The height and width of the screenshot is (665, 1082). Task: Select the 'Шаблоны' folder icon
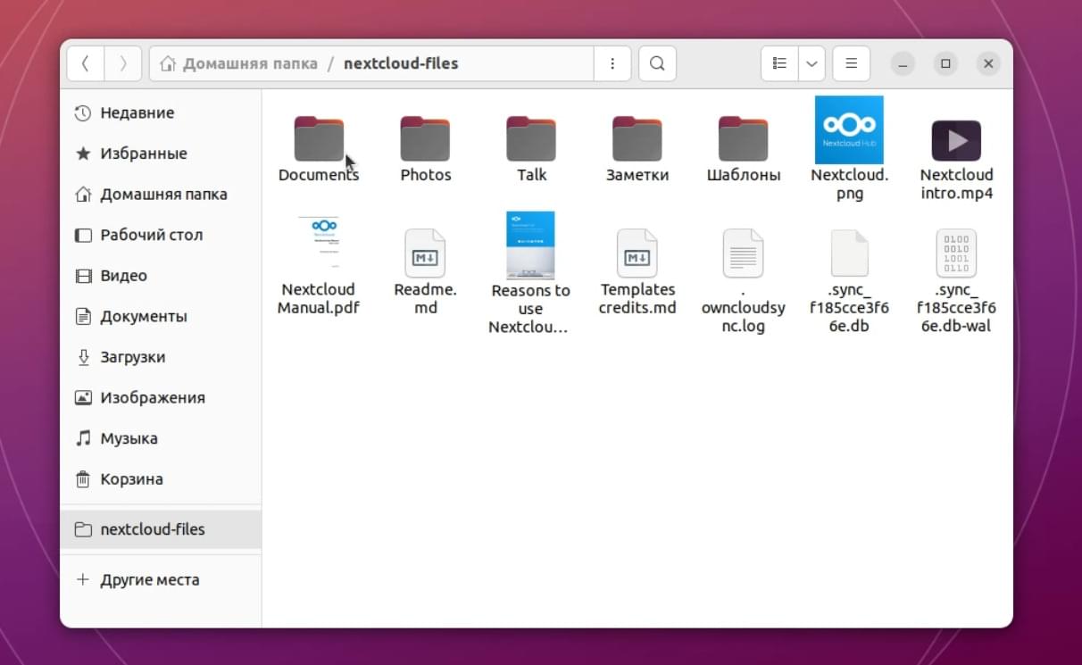point(744,139)
